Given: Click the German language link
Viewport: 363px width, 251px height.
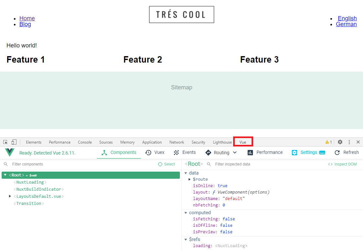Looking at the screenshot, I should [346, 24].
